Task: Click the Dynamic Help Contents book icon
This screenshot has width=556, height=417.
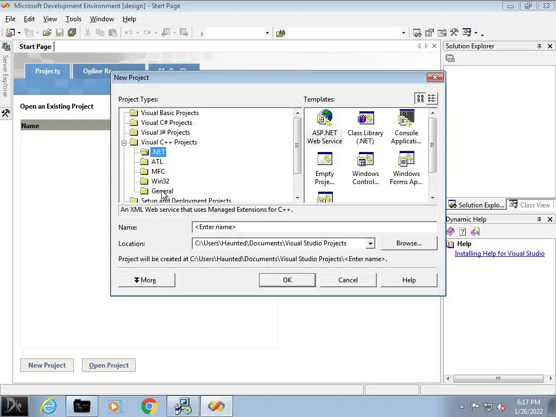Action: point(450,231)
